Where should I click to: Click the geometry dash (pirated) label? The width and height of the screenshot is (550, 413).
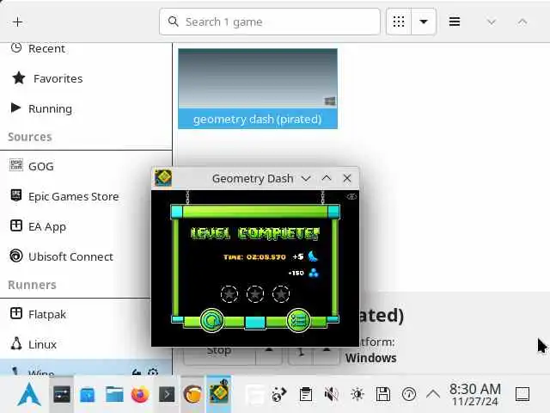[258, 119]
